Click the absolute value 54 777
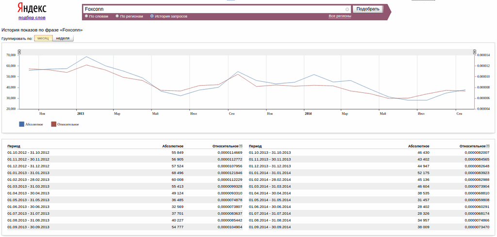The image size is (497, 237). point(177,227)
